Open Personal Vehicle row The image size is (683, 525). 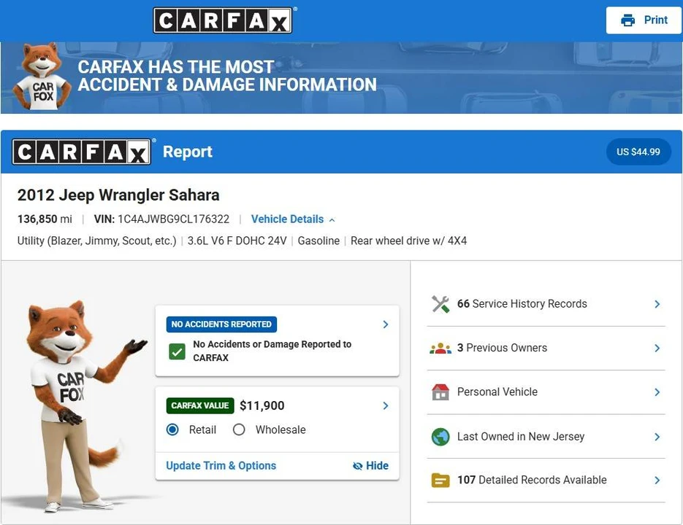click(546, 392)
